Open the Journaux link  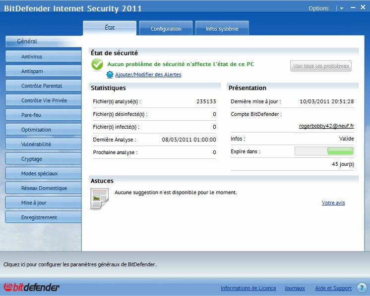point(295,288)
